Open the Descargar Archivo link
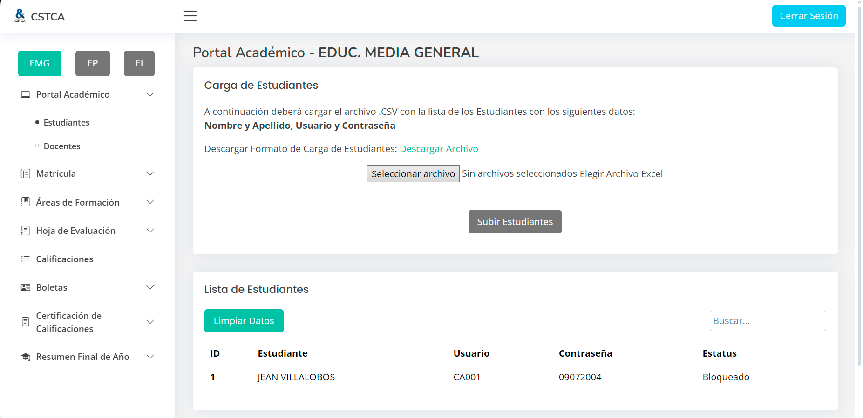 click(x=439, y=149)
